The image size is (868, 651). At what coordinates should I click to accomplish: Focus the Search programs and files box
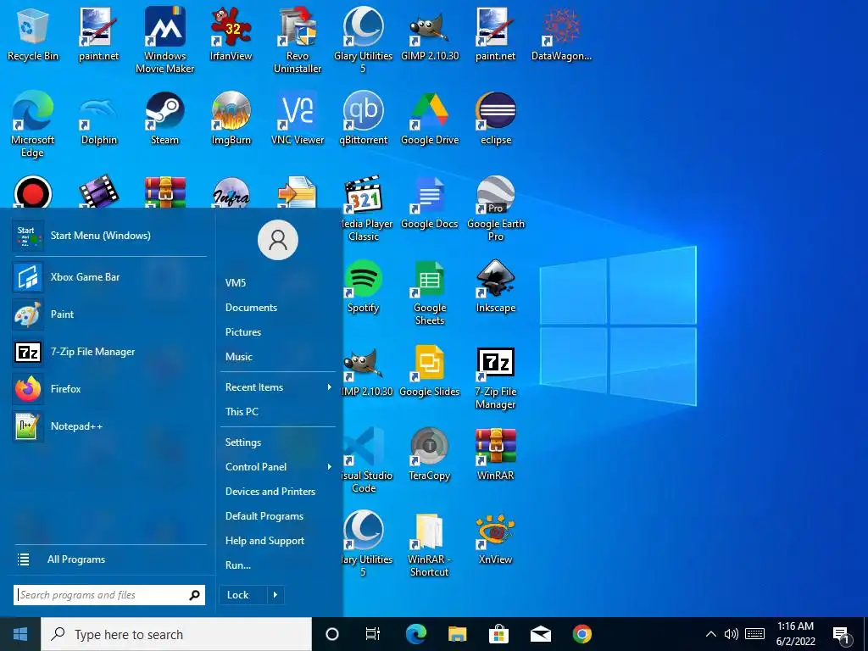(x=109, y=595)
